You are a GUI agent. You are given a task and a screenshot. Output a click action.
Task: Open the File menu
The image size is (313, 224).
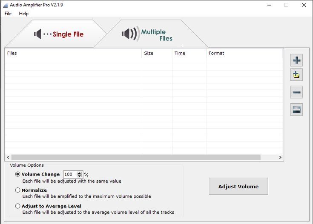(8, 14)
